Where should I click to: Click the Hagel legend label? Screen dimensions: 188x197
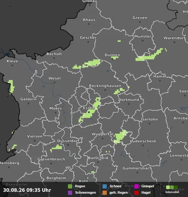(x=146, y=192)
